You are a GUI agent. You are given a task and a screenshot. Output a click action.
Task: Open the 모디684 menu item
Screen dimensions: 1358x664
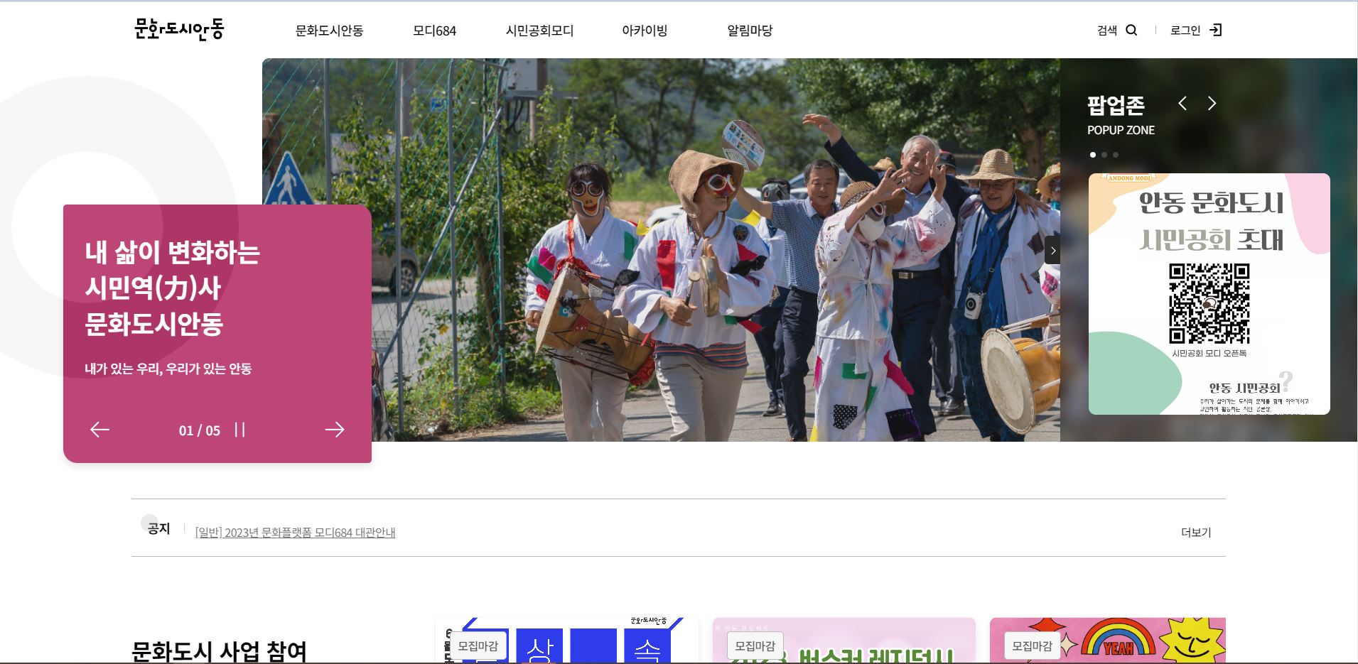[x=434, y=31]
